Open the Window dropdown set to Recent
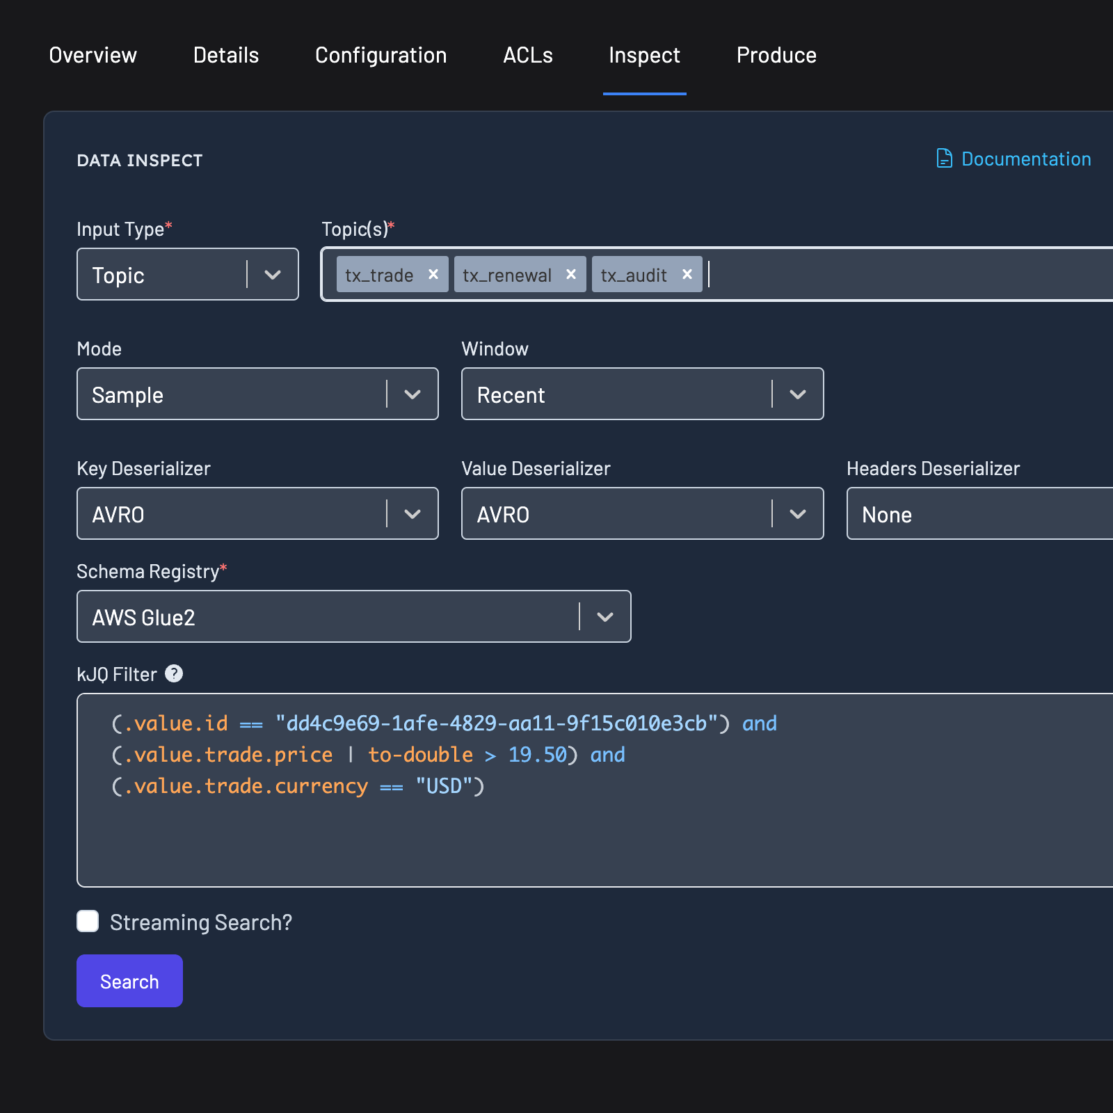This screenshot has width=1113, height=1113. 797,394
